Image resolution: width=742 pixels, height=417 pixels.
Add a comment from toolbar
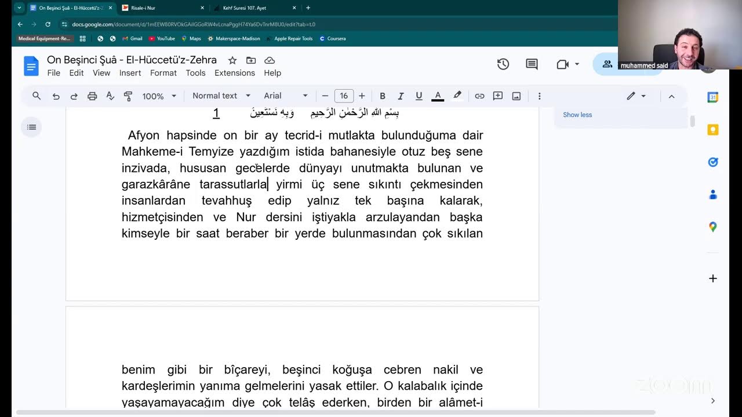coord(498,96)
